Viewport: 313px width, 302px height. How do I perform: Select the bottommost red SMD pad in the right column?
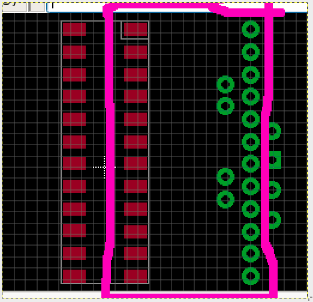pos(136,276)
